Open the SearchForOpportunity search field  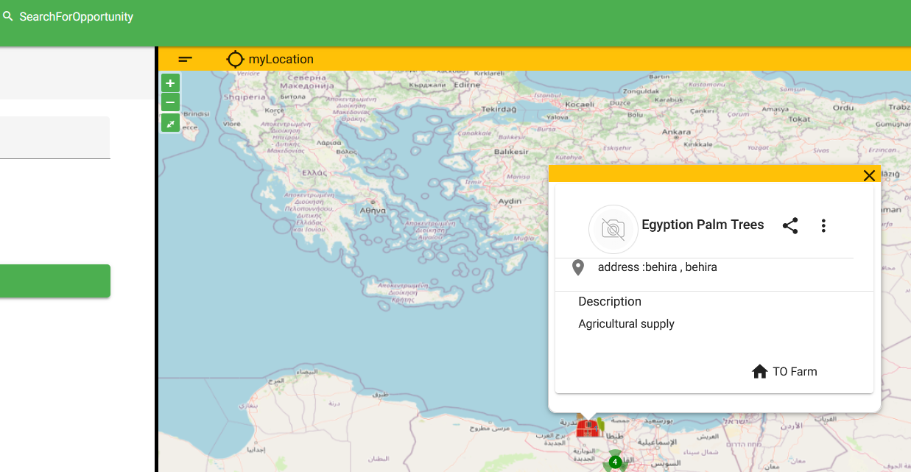(x=76, y=17)
